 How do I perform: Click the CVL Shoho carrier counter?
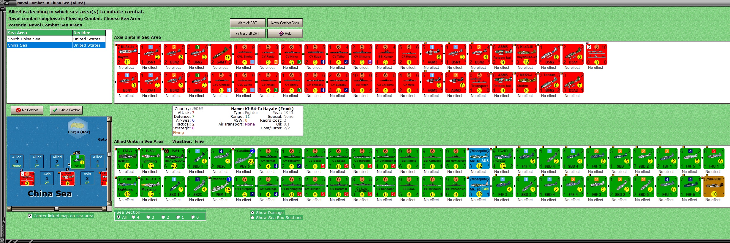(245, 55)
